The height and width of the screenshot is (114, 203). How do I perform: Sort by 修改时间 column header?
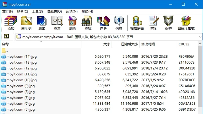pos(158,44)
